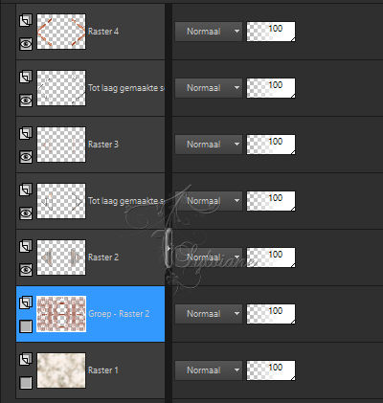Open blend mode dropdown for Raster 4

pyautogui.click(x=209, y=32)
